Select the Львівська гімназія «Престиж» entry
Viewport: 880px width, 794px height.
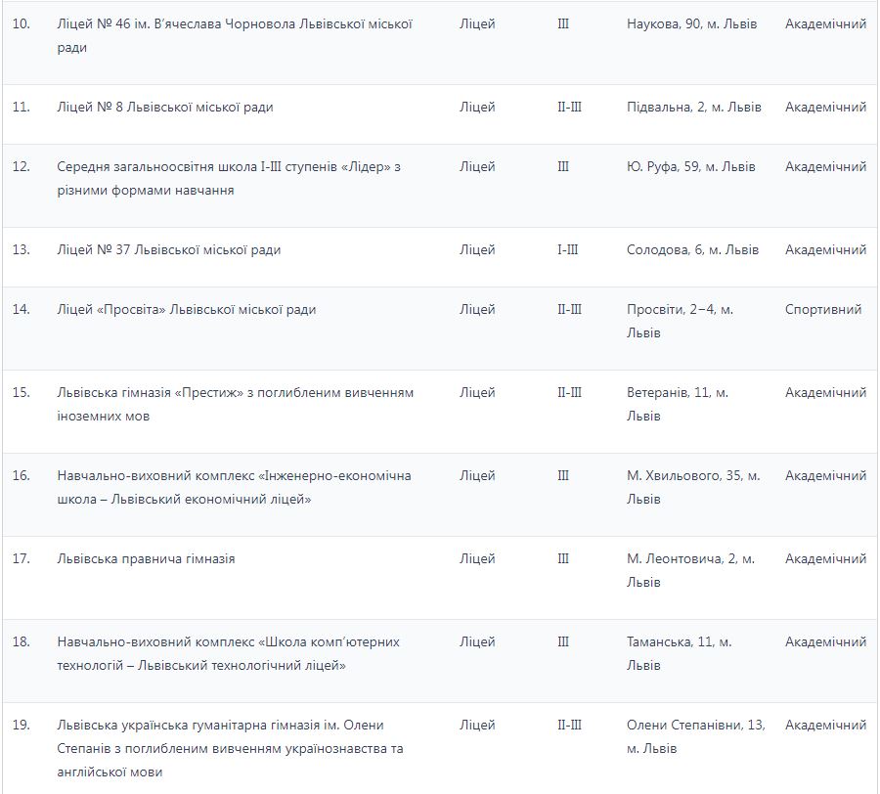pyautogui.click(x=236, y=404)
